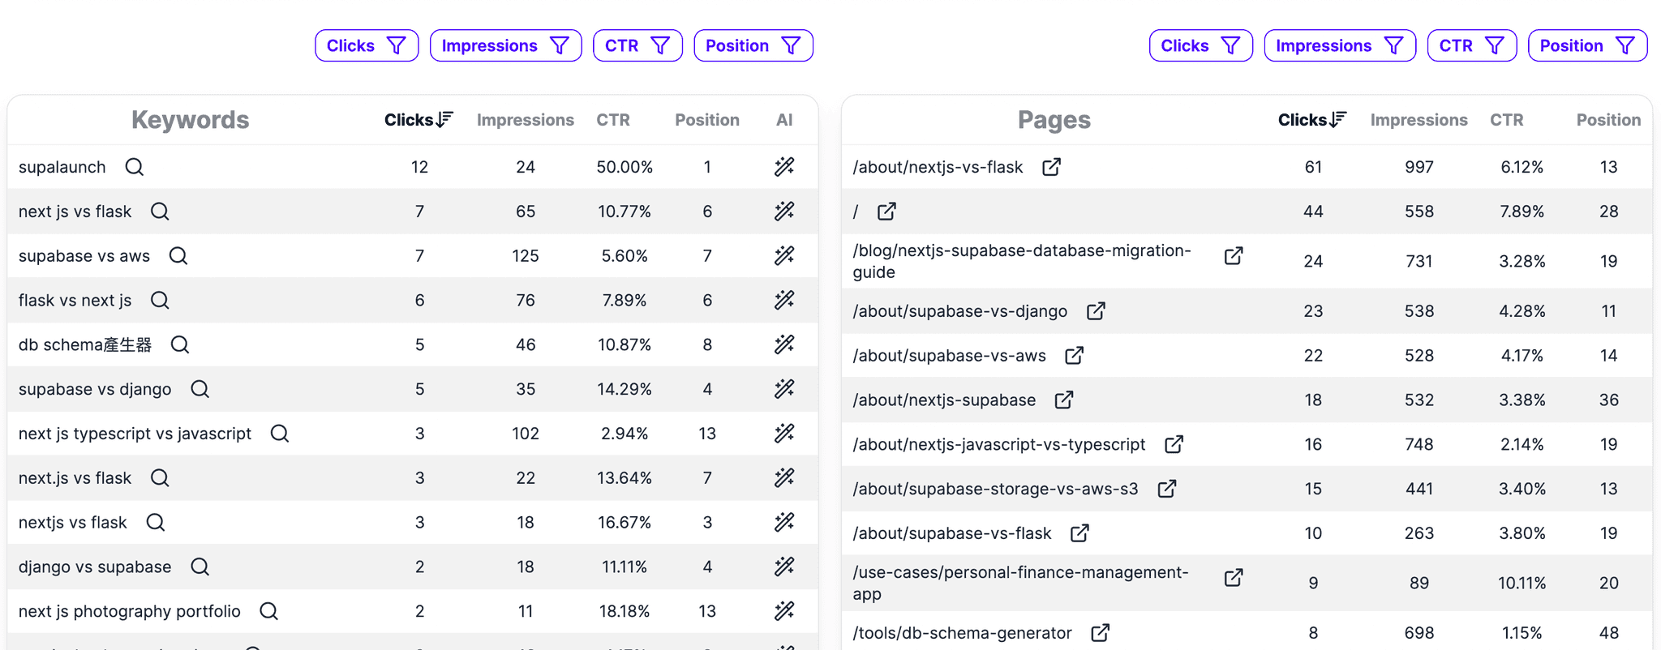Screen dimensions: 1661x650
Task: Sort Pages table by Impressions column
Action: pos(1419,120)
